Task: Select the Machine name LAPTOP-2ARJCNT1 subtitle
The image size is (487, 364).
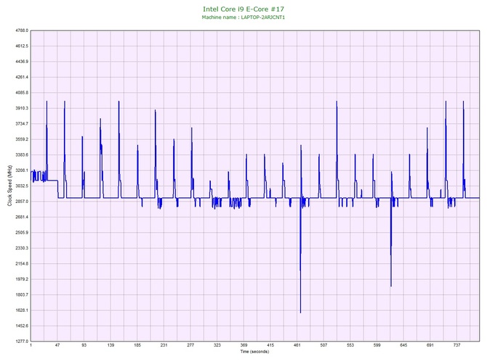Action: coord(243,17)
